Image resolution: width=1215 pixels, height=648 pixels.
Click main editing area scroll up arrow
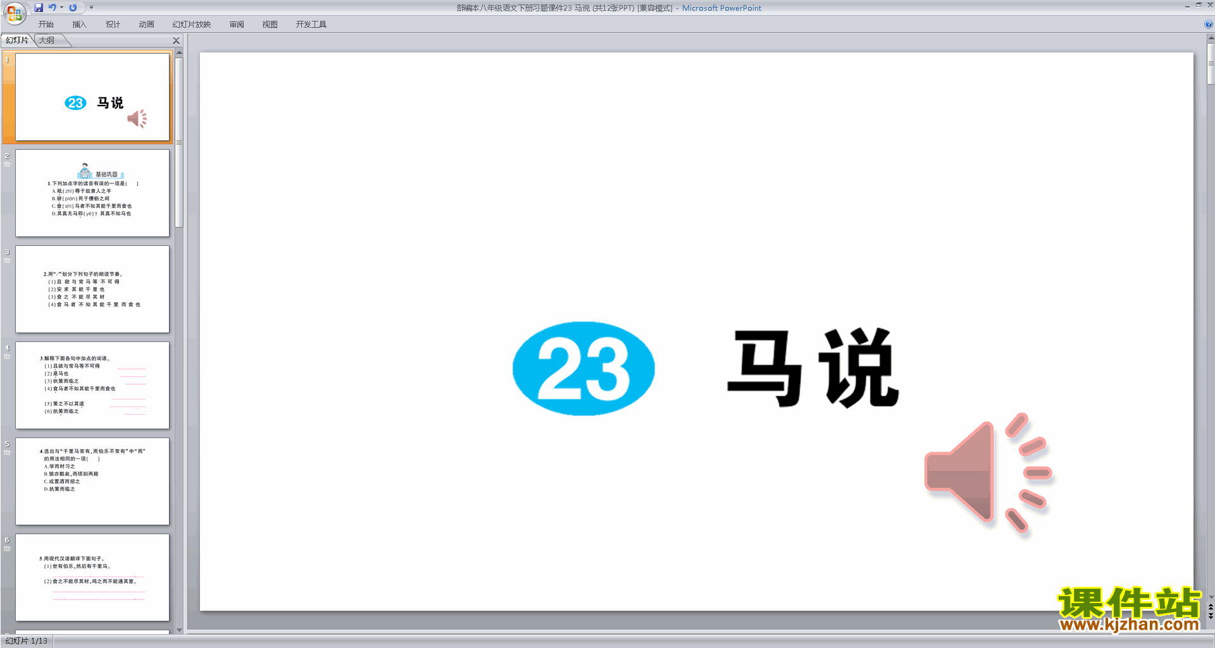(1211, 39)
